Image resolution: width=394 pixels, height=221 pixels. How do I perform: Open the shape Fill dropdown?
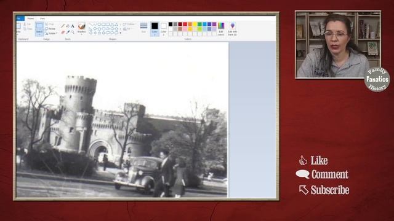click(127, 29)
